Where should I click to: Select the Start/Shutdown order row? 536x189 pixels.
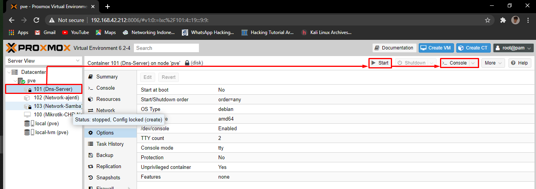(x=336, y=99)
